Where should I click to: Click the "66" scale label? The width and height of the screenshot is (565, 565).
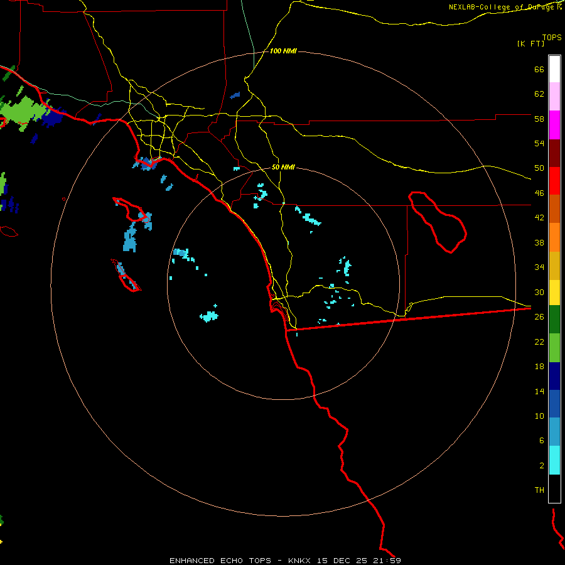539,70
